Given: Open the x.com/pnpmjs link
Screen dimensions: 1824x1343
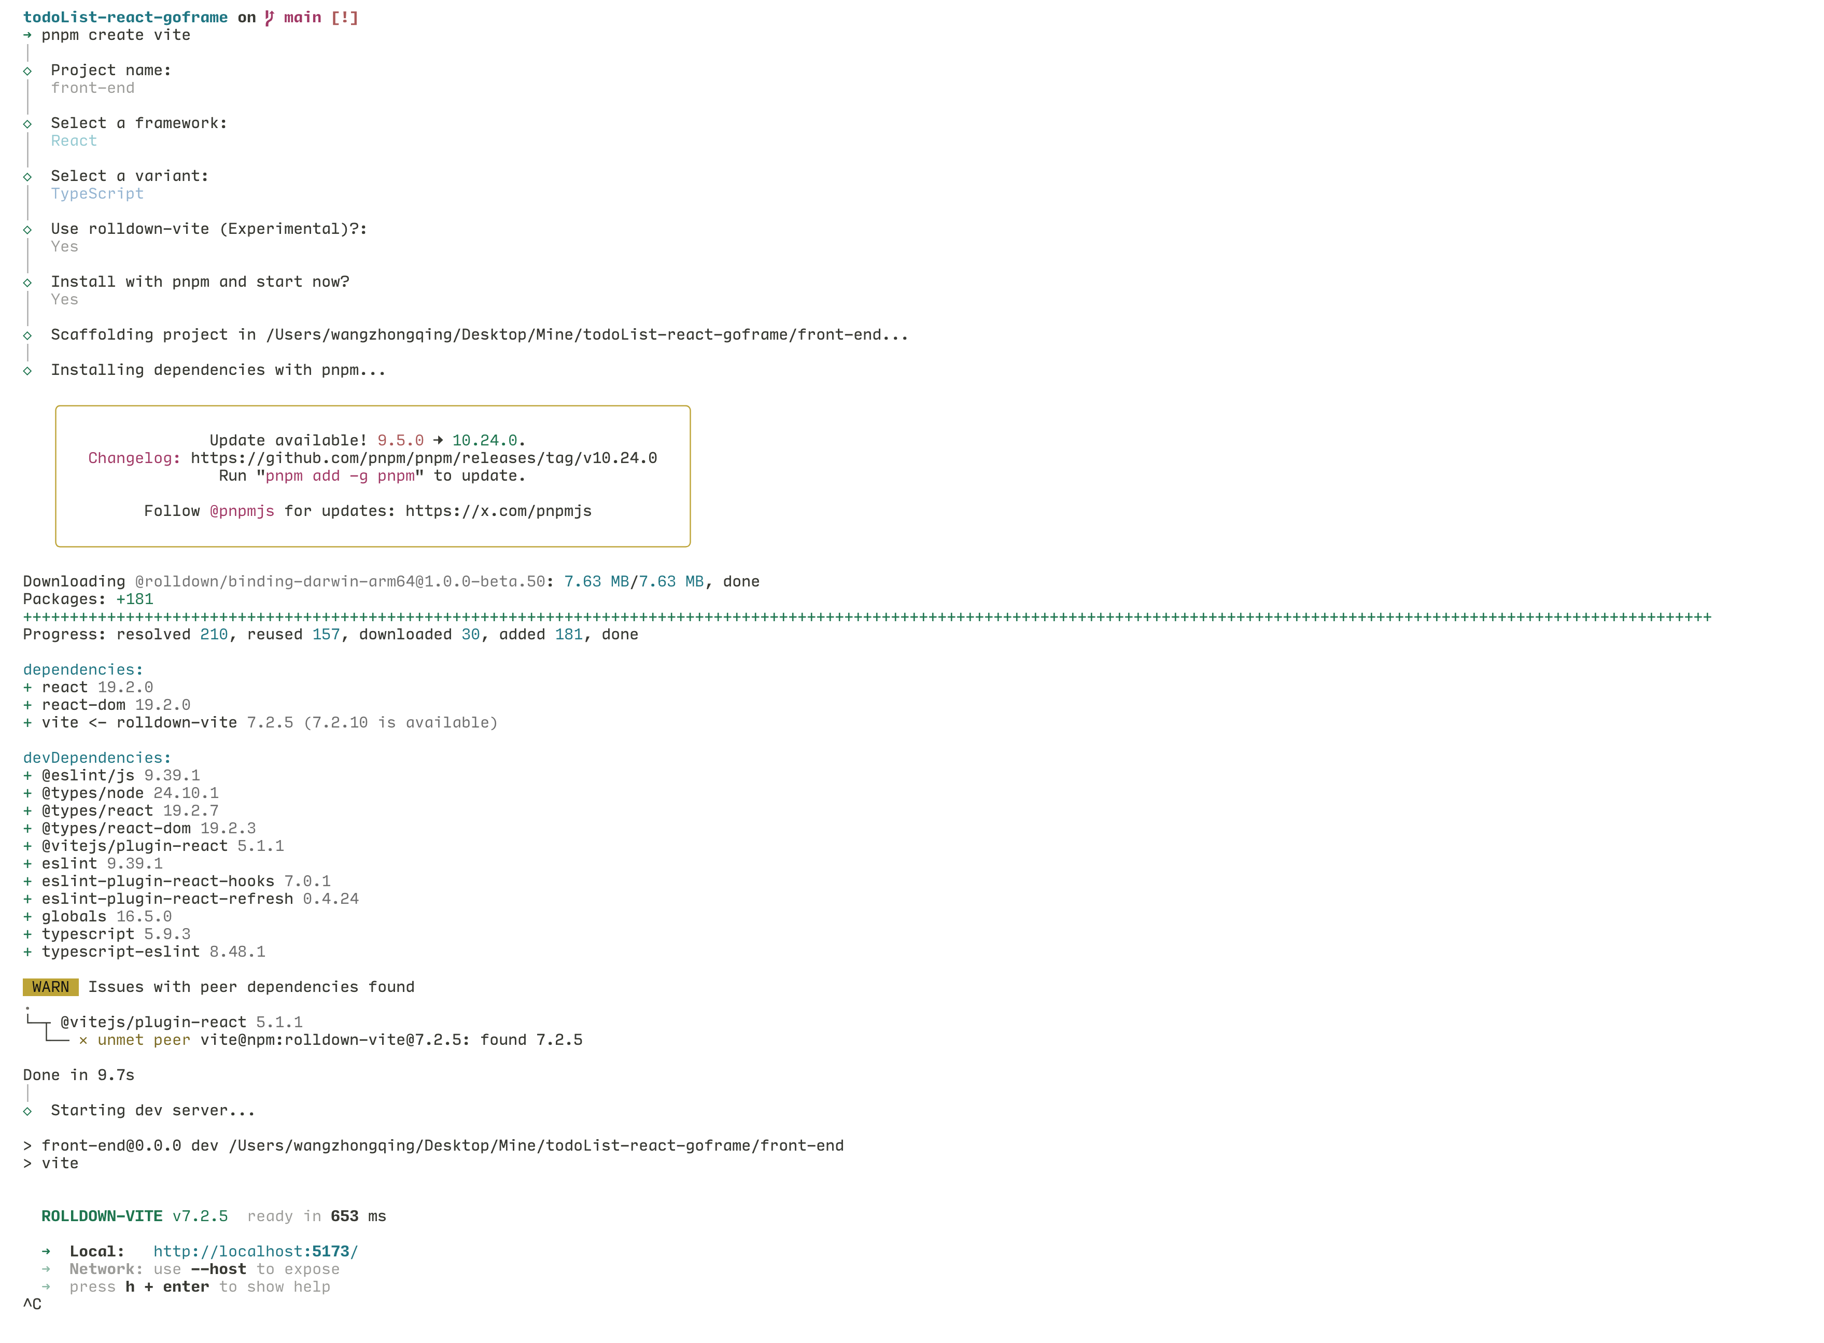Looking at the screenshot, I should pos(498,511).
